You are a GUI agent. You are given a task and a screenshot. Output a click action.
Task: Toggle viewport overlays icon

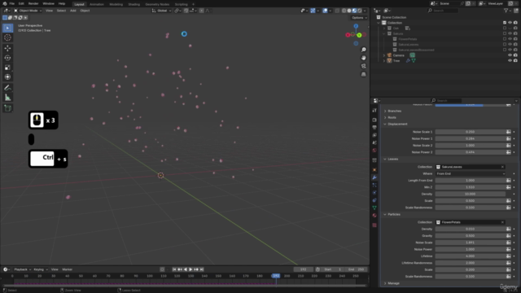[325, 11]
